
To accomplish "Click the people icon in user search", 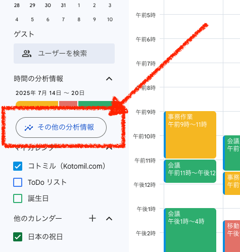I will click(27, 54).
